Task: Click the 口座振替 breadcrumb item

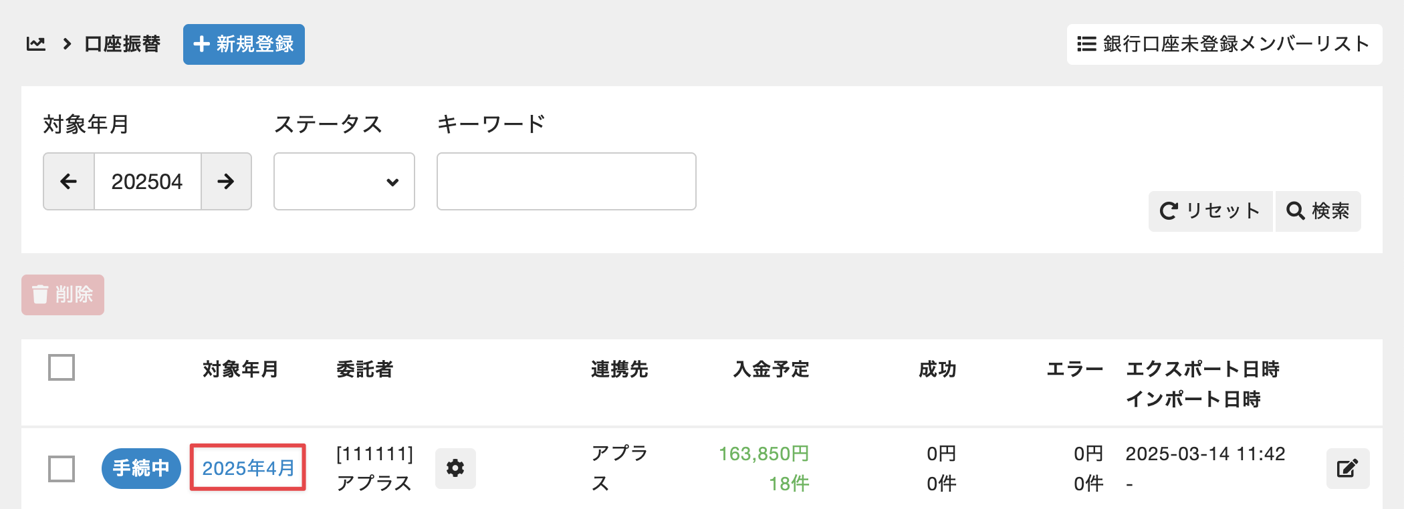Action: coord(122,44)
